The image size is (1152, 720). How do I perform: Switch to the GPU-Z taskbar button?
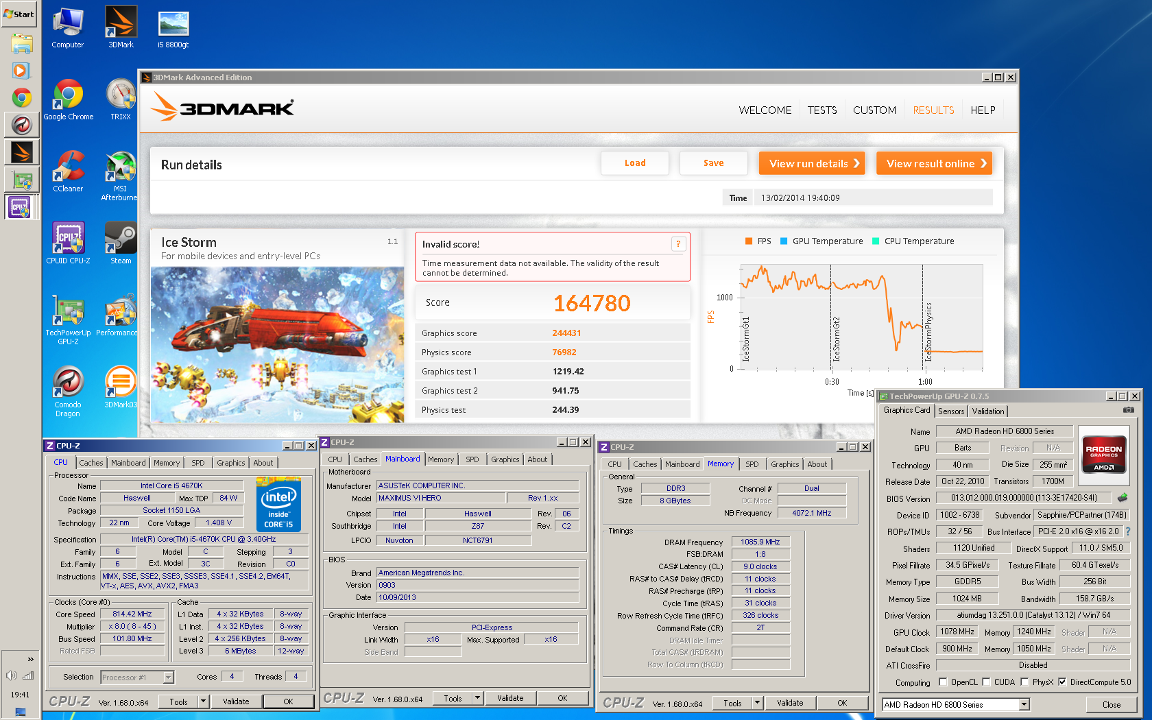(x=21, y=180)
